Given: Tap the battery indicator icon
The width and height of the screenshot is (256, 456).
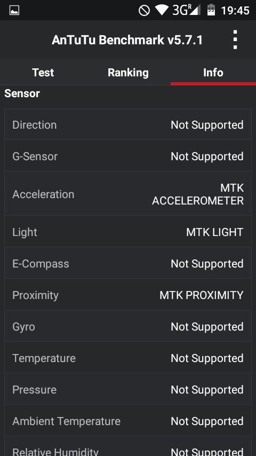Looking at the screenshot, I should [x=211, y=10].
